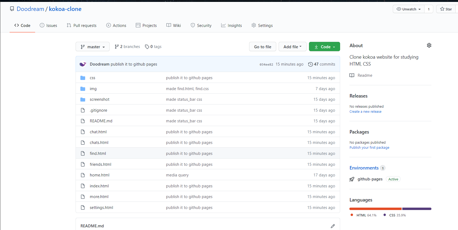Screen dimensions: 458x230
Task: Click 'made find.html, find.css' commit message
Action: 187,89
